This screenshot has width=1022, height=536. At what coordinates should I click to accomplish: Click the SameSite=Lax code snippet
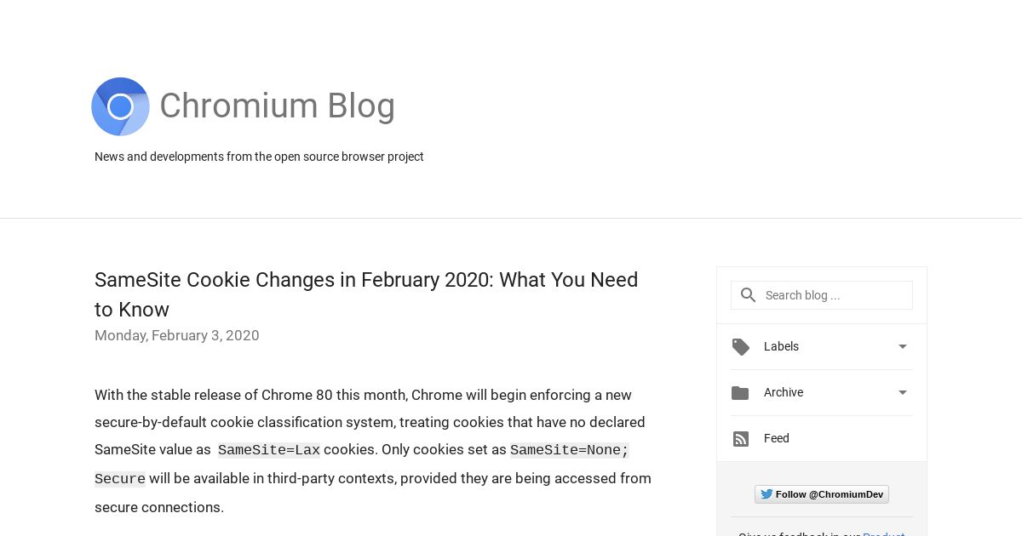(x=269, y=450)
